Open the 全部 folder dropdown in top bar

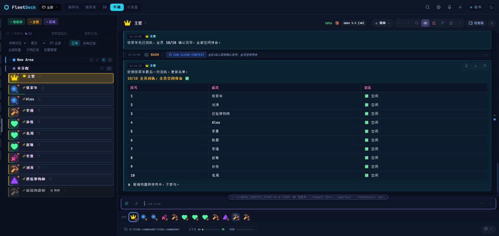tap(50, 7)
